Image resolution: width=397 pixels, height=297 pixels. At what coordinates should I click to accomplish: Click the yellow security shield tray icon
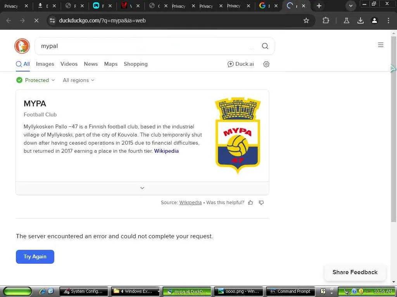coord(361,291)
